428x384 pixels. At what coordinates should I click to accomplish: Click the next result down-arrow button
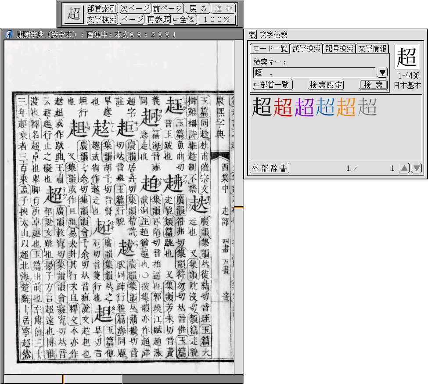point(416,168)
